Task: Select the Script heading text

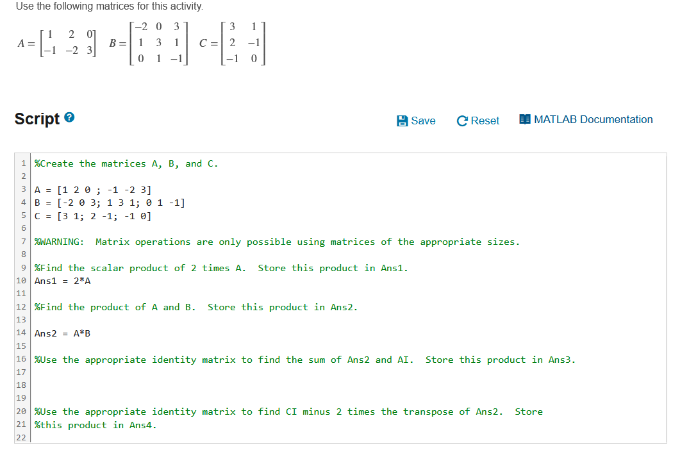Action: click(x=37, y=119)
